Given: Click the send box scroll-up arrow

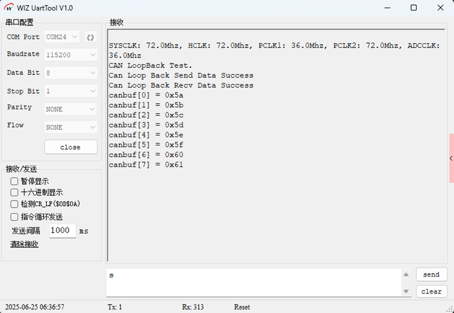Looking at the screenshot, I should coord(407,275).
